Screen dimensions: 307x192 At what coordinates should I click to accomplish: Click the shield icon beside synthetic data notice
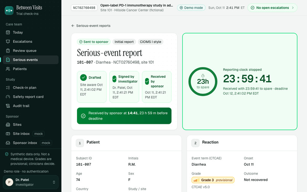(6, 154)
